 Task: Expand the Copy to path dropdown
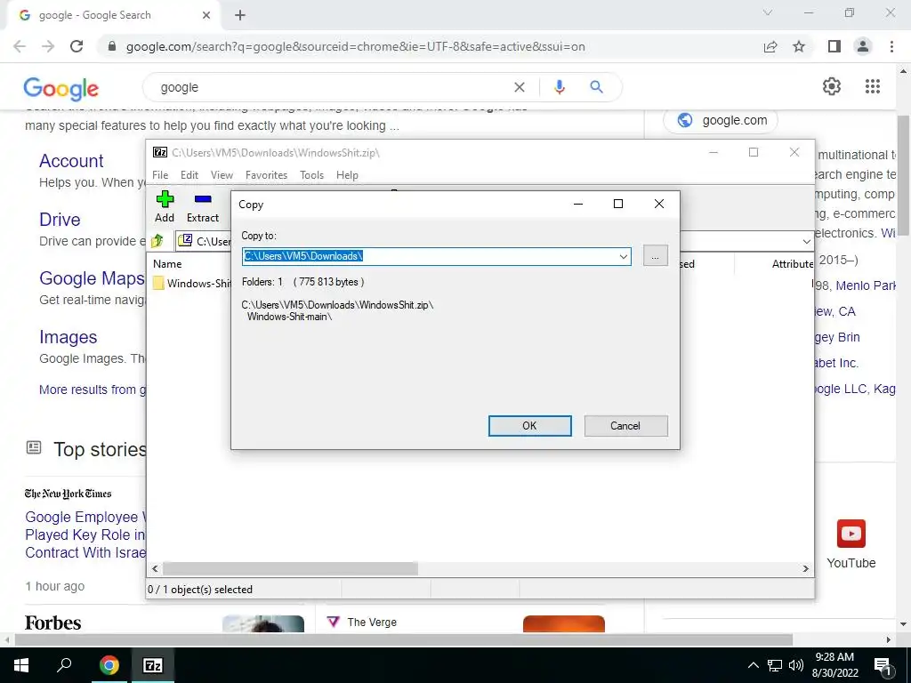pos(624,256)
